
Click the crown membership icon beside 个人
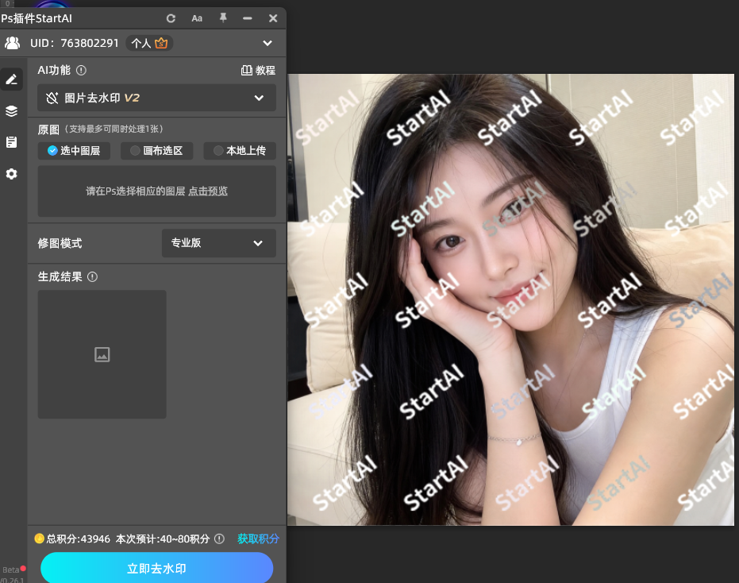point(161,44)
